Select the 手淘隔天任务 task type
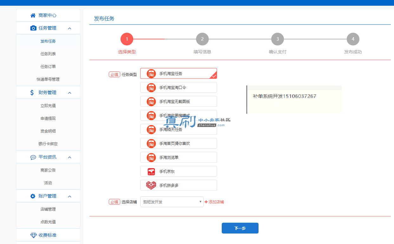 [x=179, y=129]
